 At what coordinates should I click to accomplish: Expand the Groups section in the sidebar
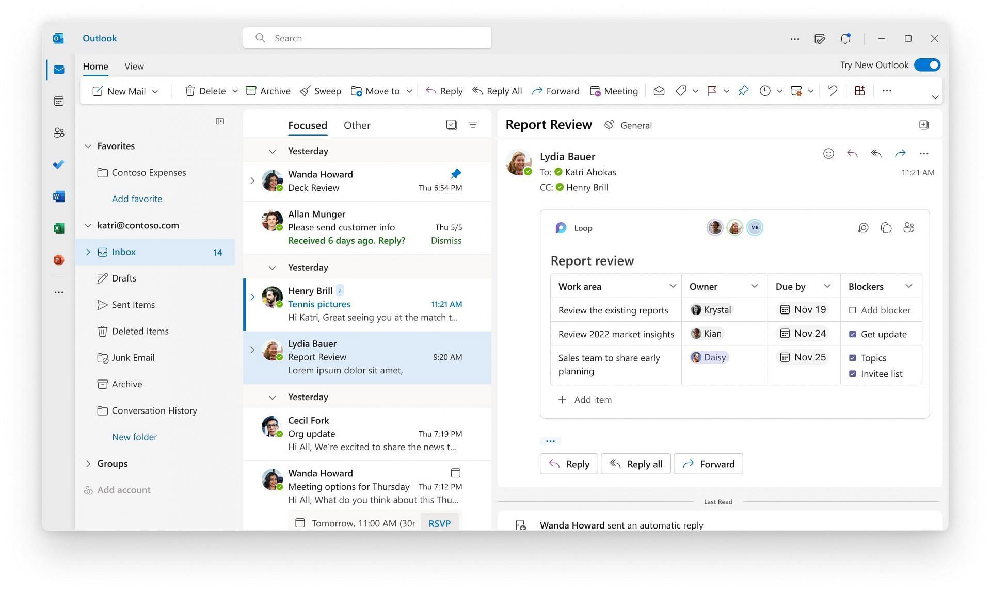click(x=86, y=463)
